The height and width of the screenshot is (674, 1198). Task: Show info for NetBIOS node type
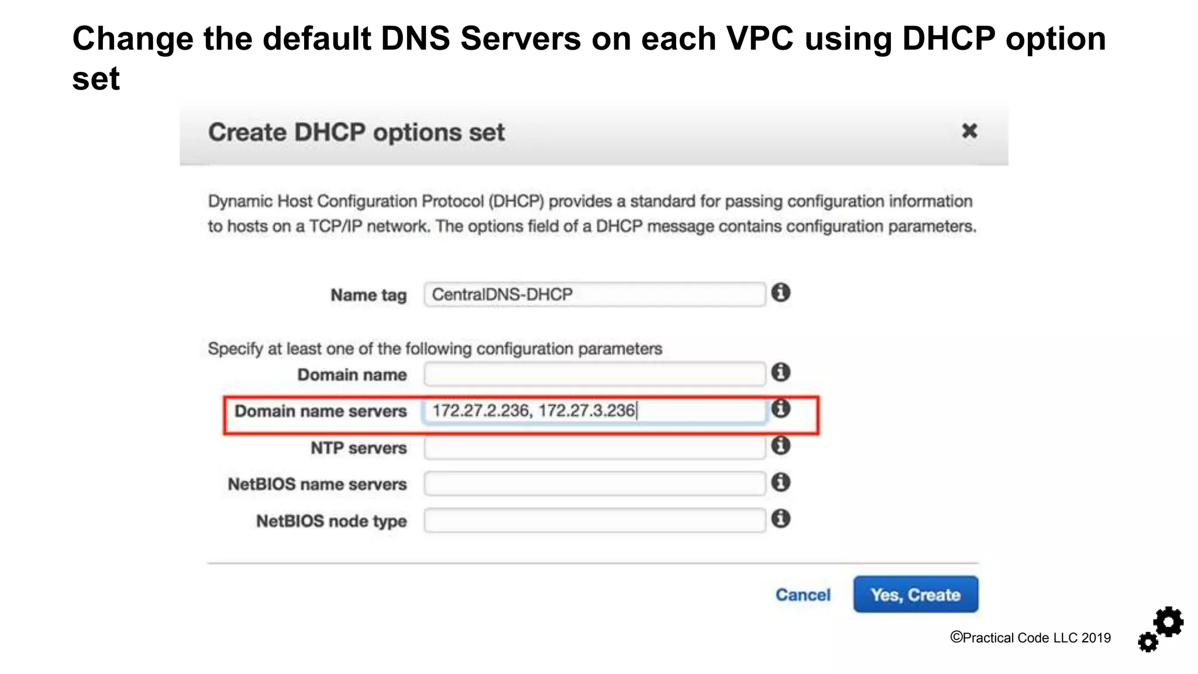click(780, 519)
